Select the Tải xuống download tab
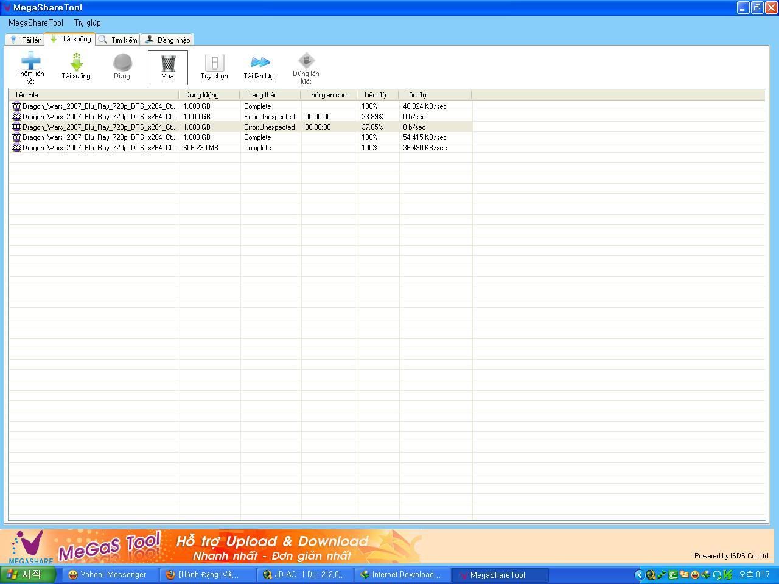Screen dimensions: 779x584 pos(71,39)
